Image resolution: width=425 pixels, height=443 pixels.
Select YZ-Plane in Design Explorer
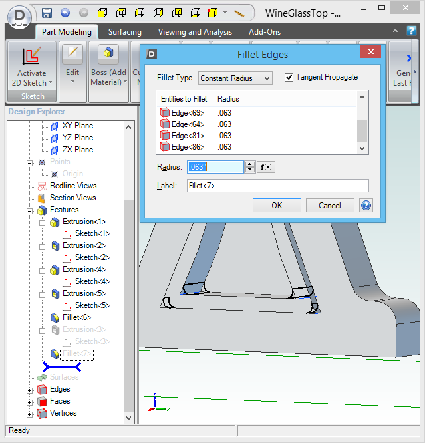click(x=78, y=138)
